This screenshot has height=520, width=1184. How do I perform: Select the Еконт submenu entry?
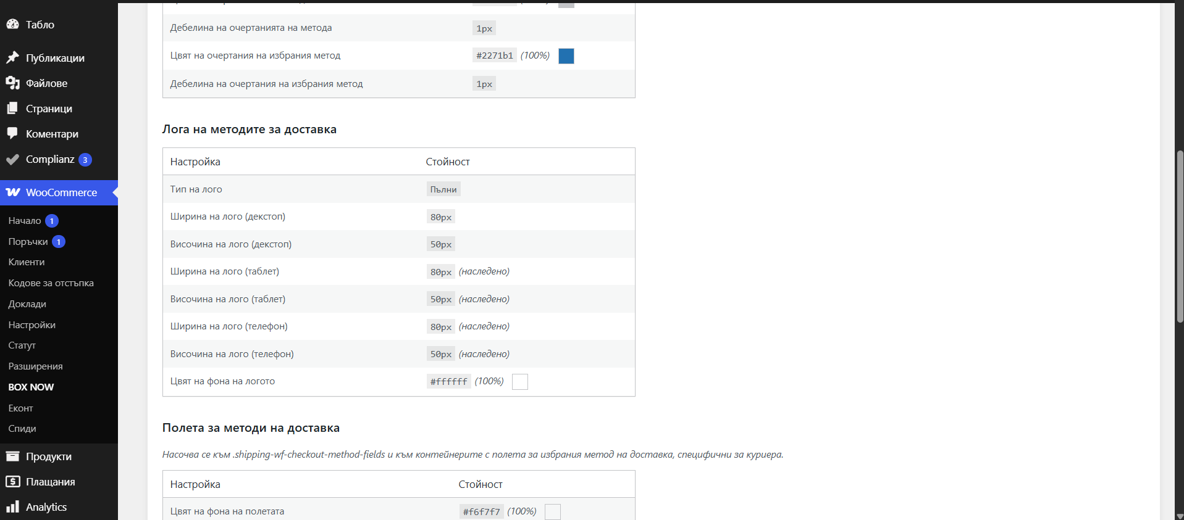(x=21, y=408)
